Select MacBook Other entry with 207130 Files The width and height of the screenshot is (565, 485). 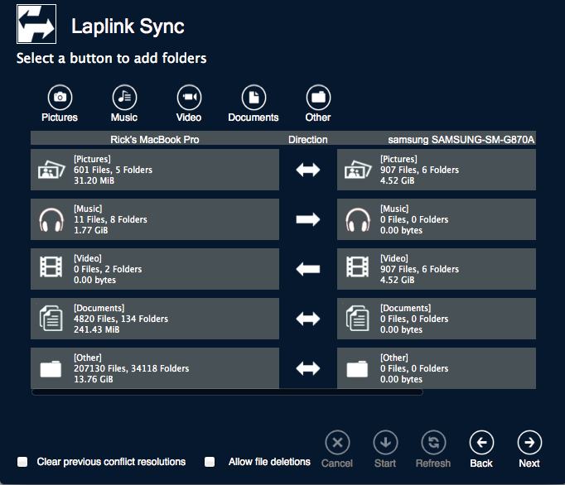coord(155,368)
